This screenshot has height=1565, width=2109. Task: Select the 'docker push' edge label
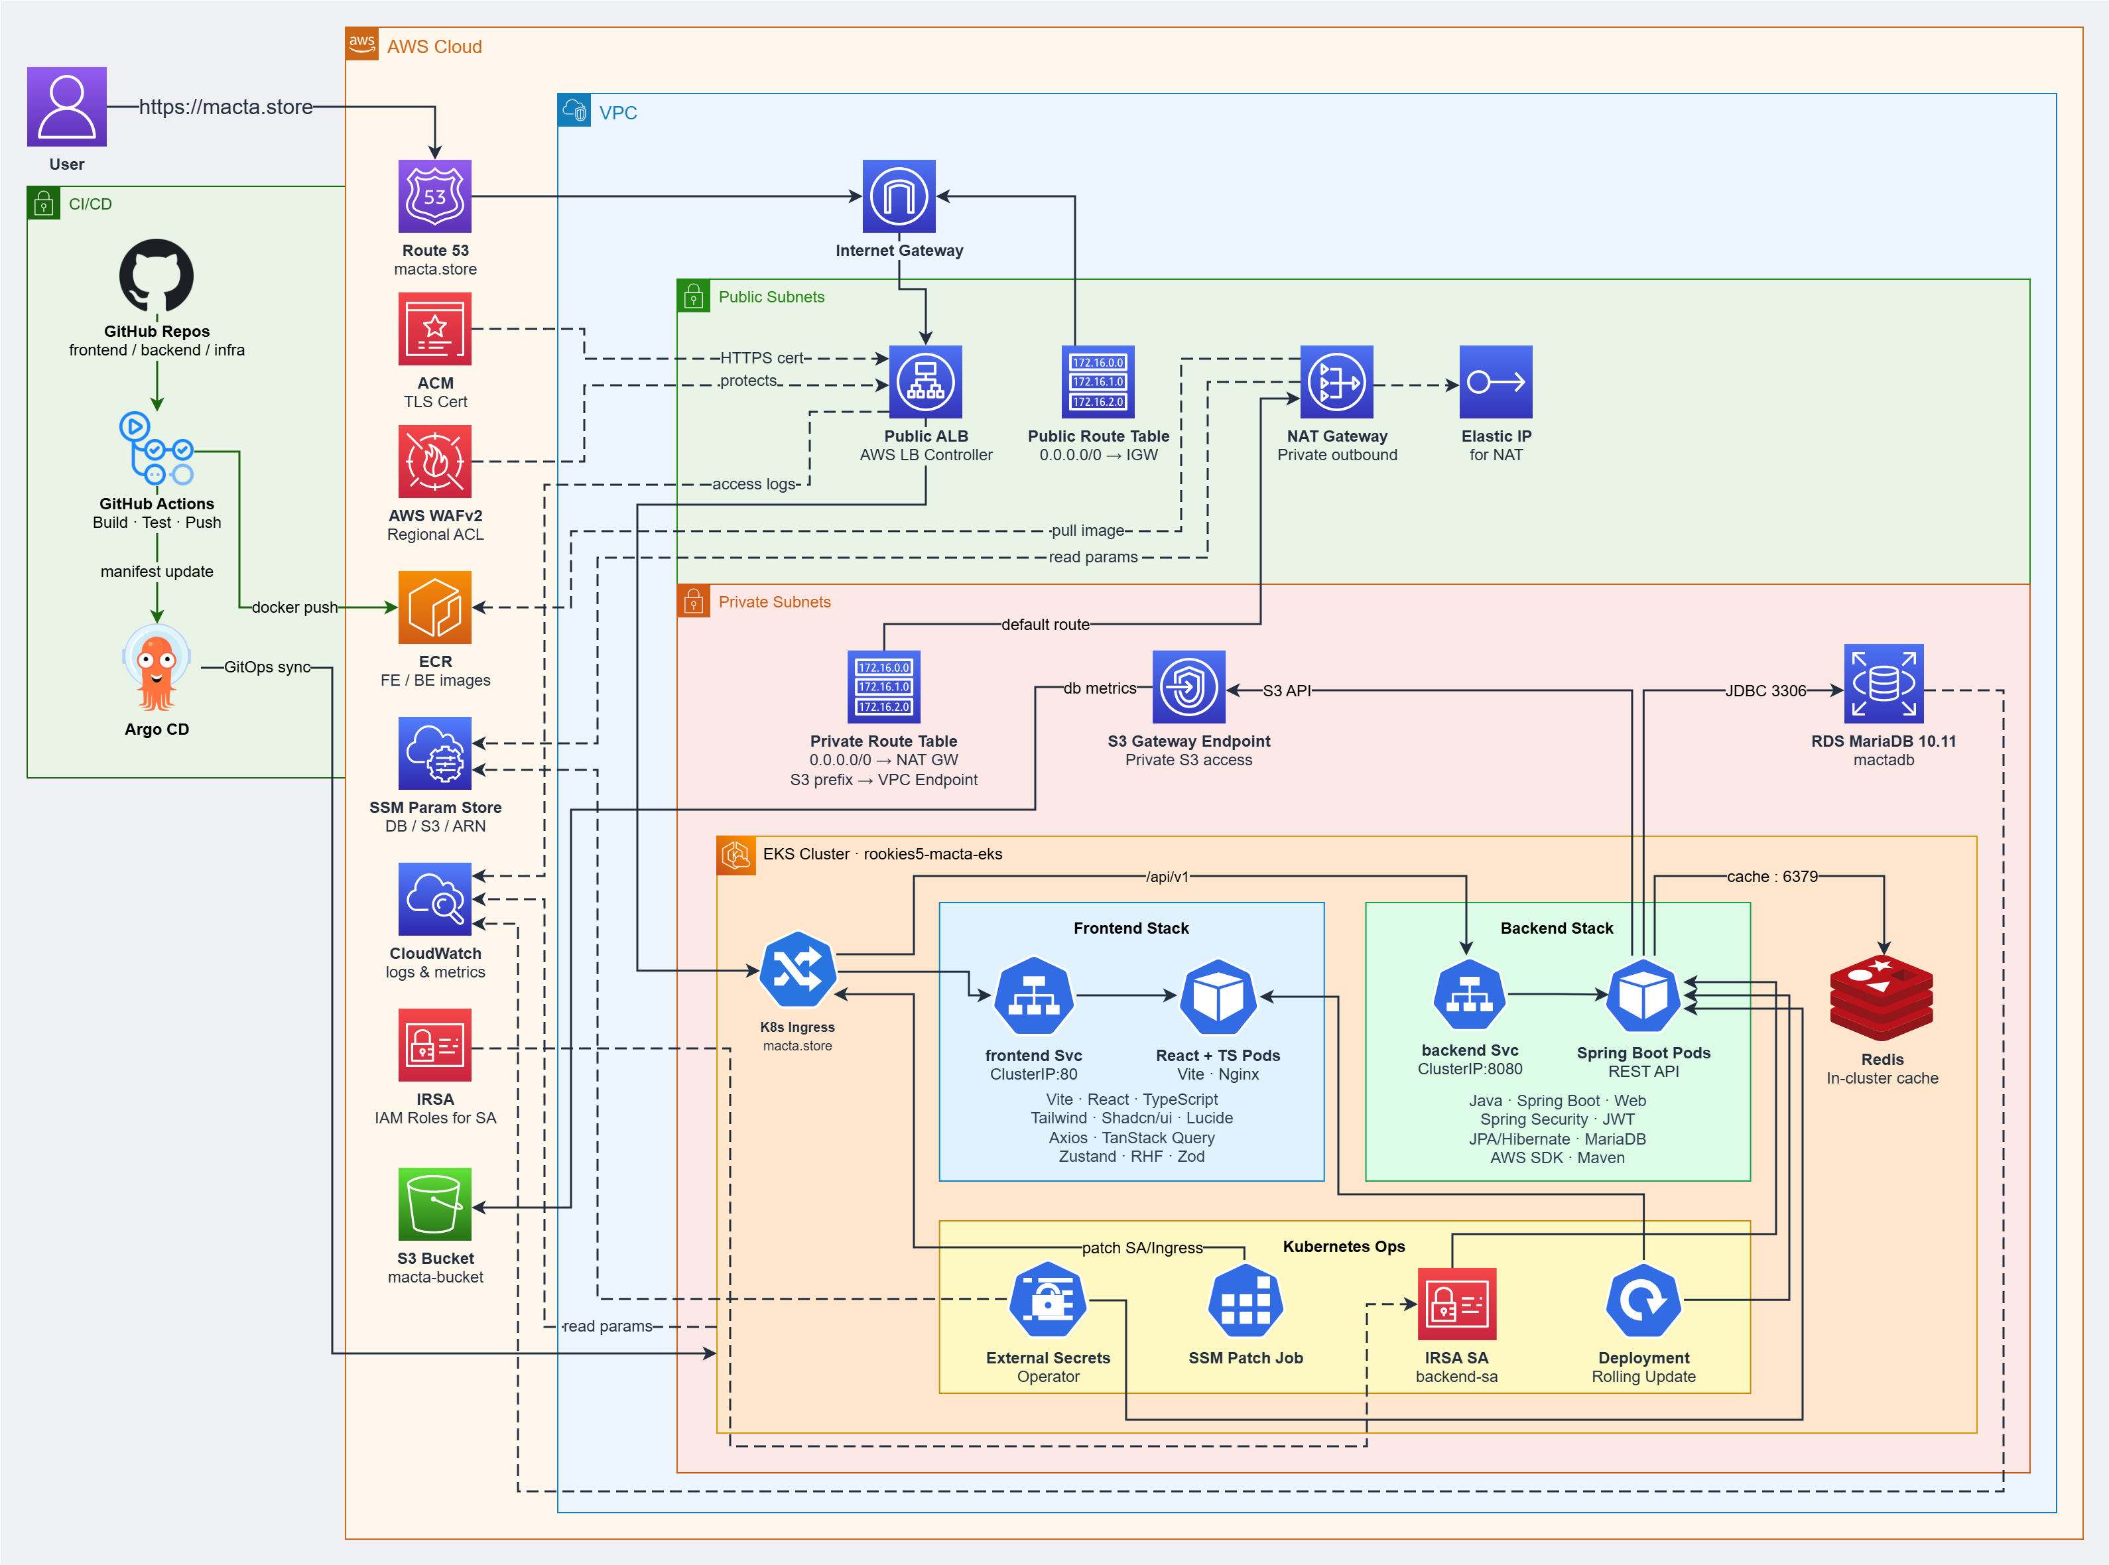[294, 607]
